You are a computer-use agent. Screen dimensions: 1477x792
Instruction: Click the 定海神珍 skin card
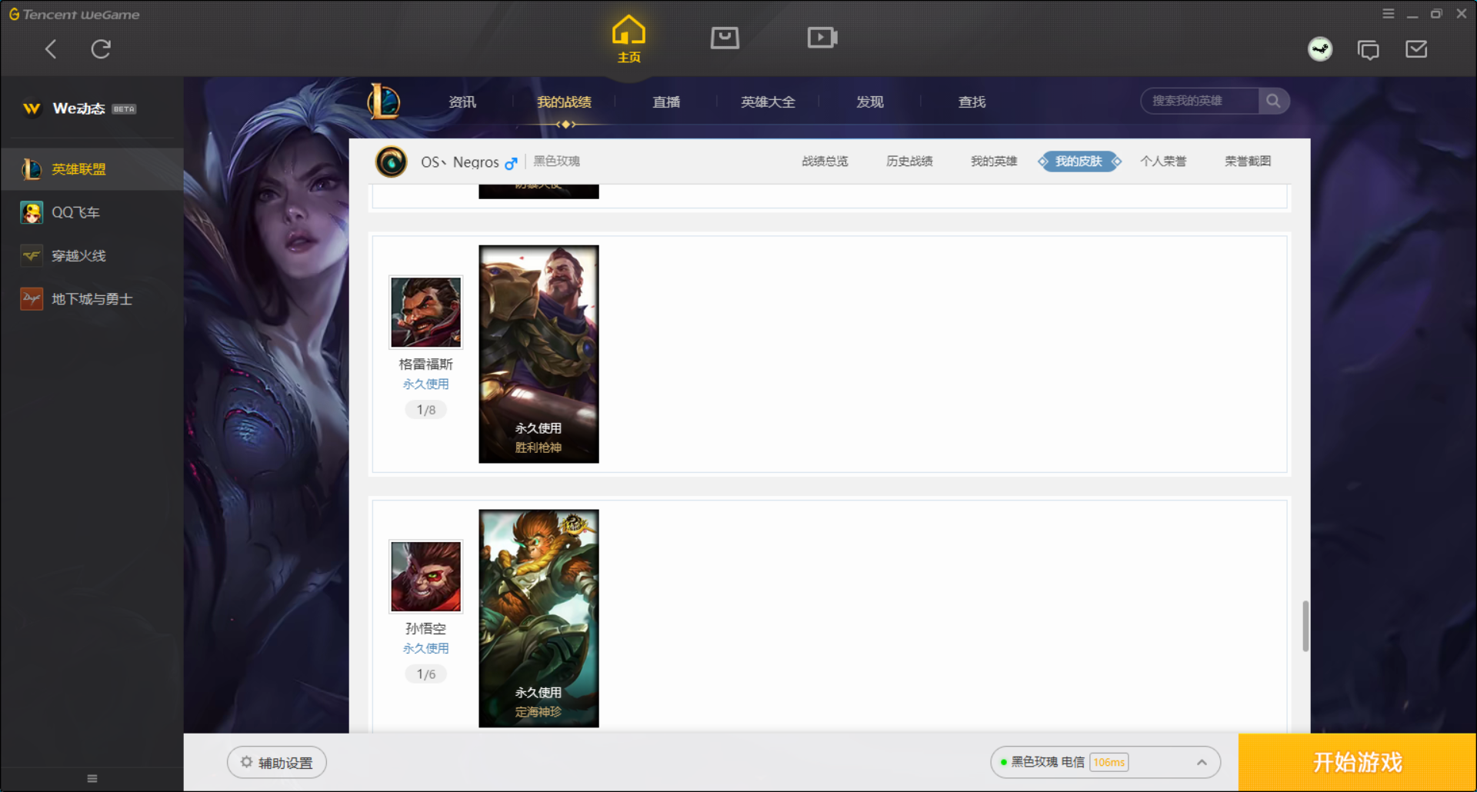click(538, 618)
